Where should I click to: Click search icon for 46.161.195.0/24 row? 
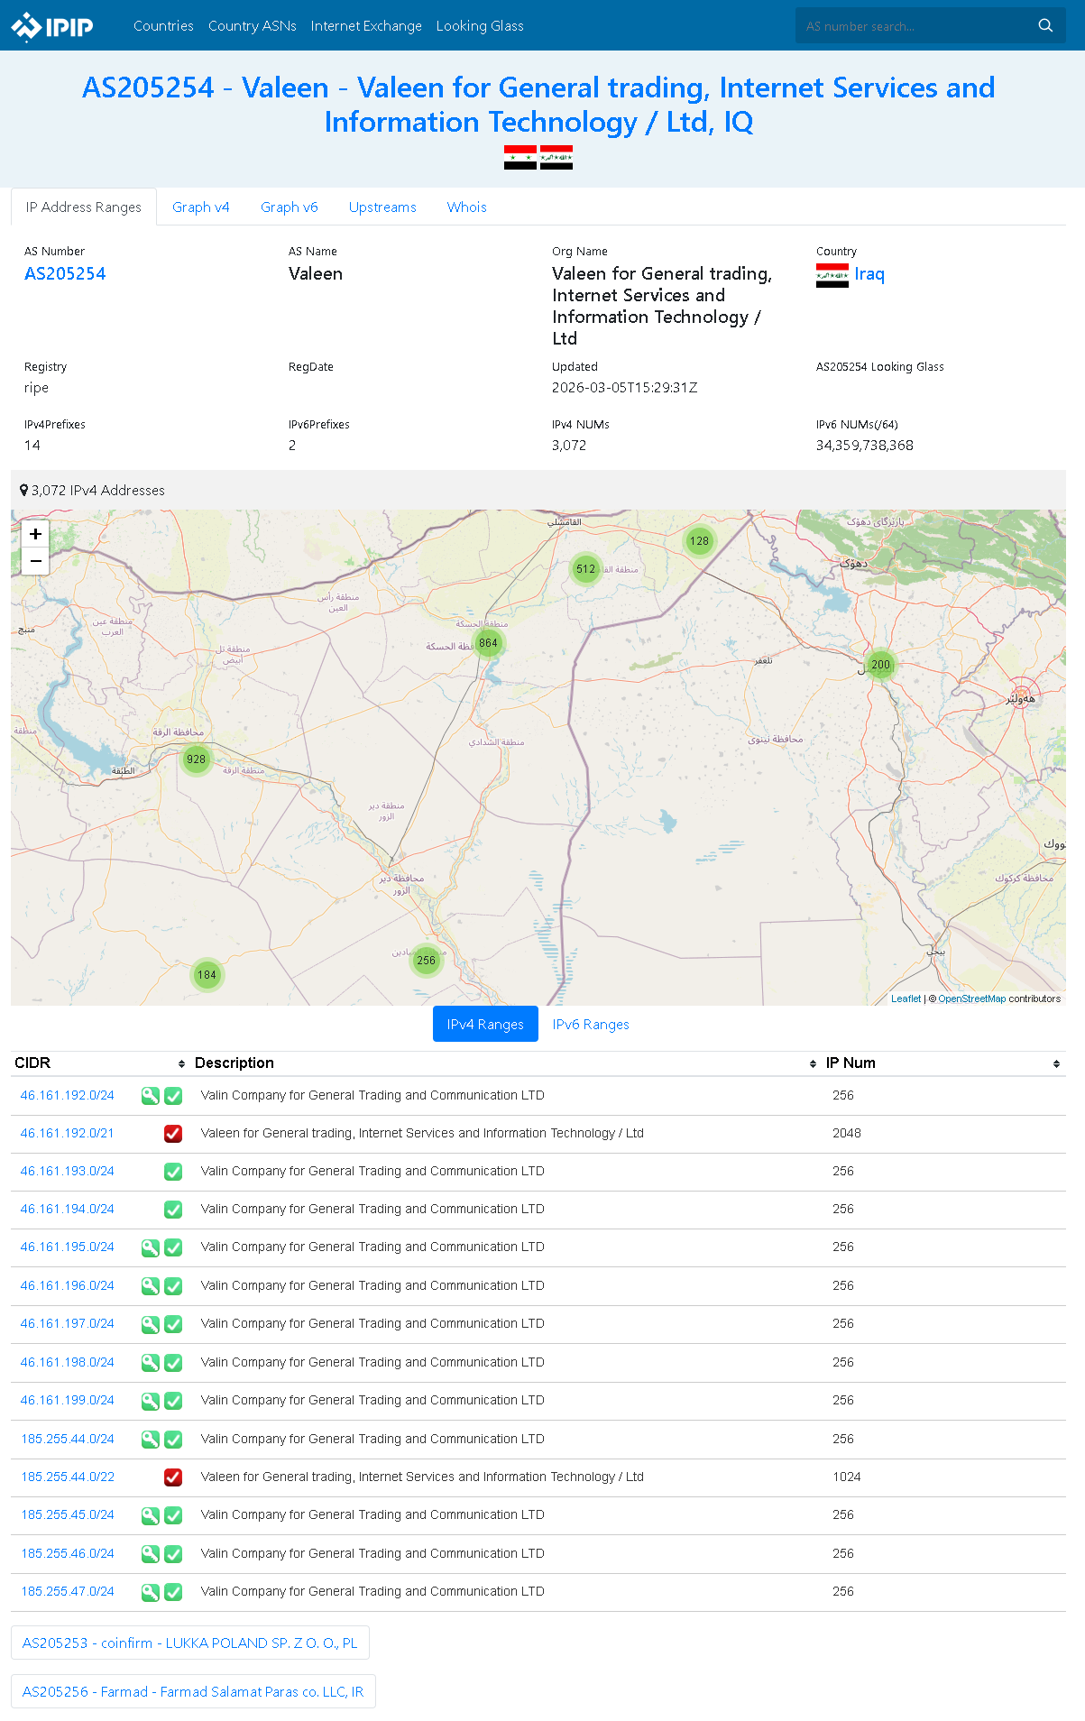[151, 1247]
